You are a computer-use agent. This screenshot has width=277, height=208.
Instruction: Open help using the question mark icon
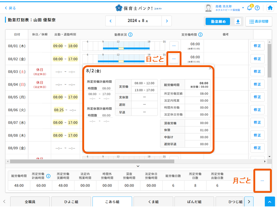(257, 8)
